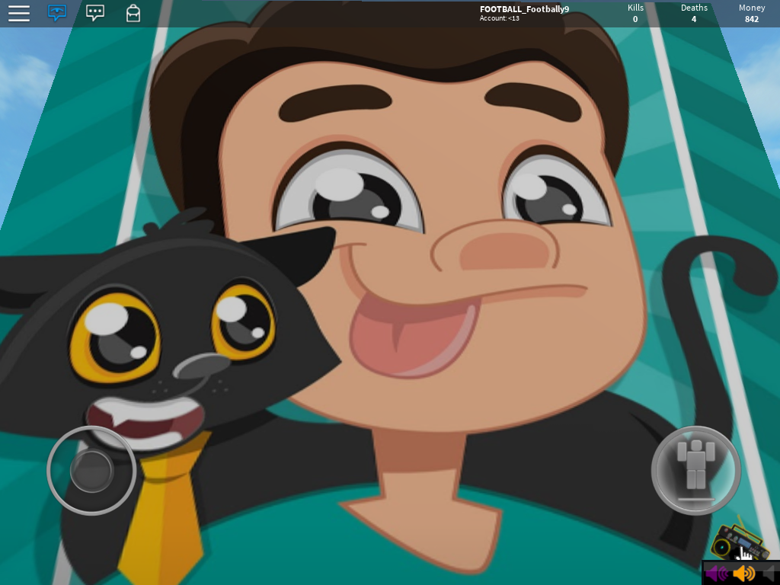Screen dimensions: 780x585
Task: Click the Kills stat showing 0
Action: (635, 14)
